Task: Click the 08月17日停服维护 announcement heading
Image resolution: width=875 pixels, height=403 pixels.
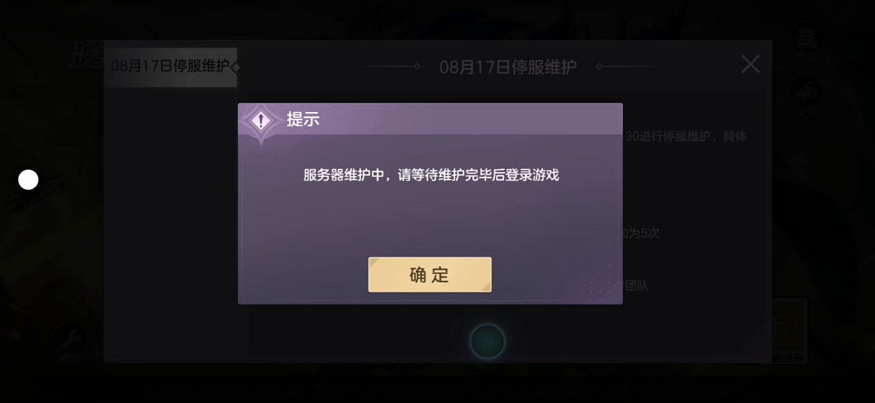Action: tap(508, 67)
